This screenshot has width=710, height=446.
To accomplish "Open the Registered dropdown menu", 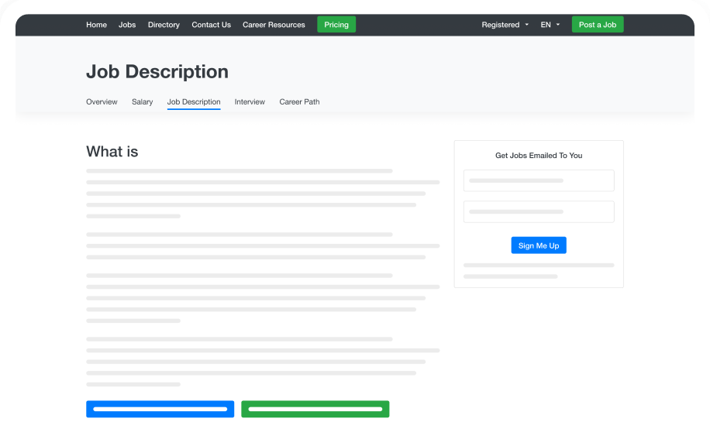I will pyautogui.click(x=505, y=25).
